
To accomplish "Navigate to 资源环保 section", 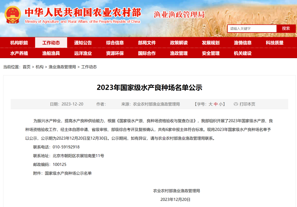I will click(115, 53).
